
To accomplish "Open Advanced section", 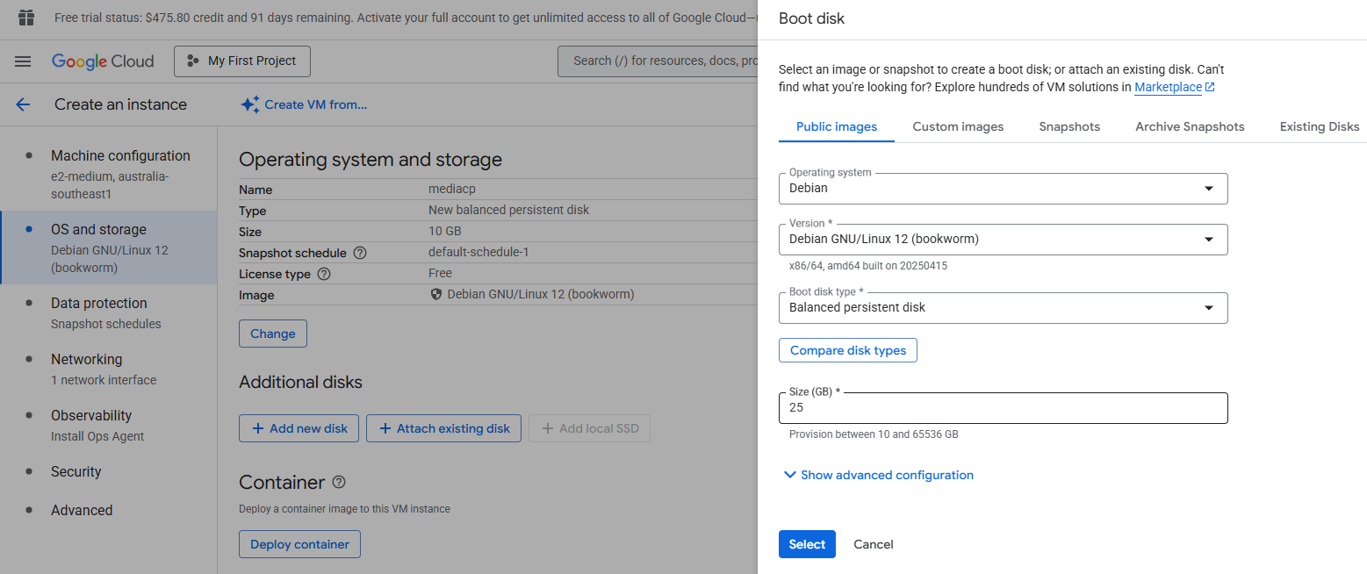I will (109, 510).
